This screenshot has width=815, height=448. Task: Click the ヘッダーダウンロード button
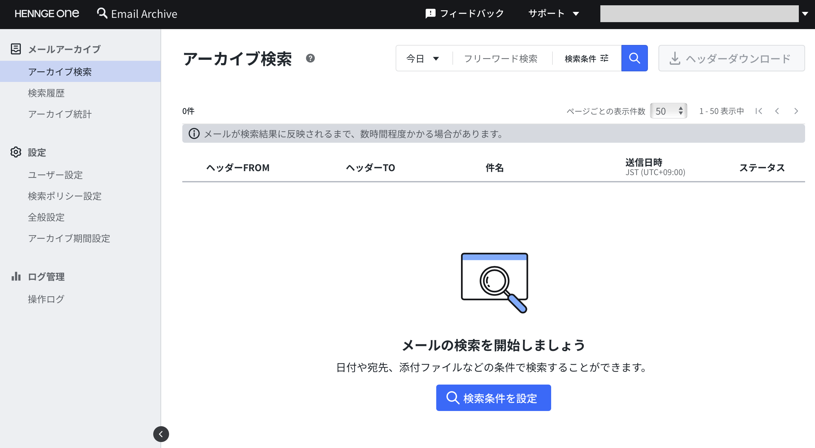tap(731, 58)
